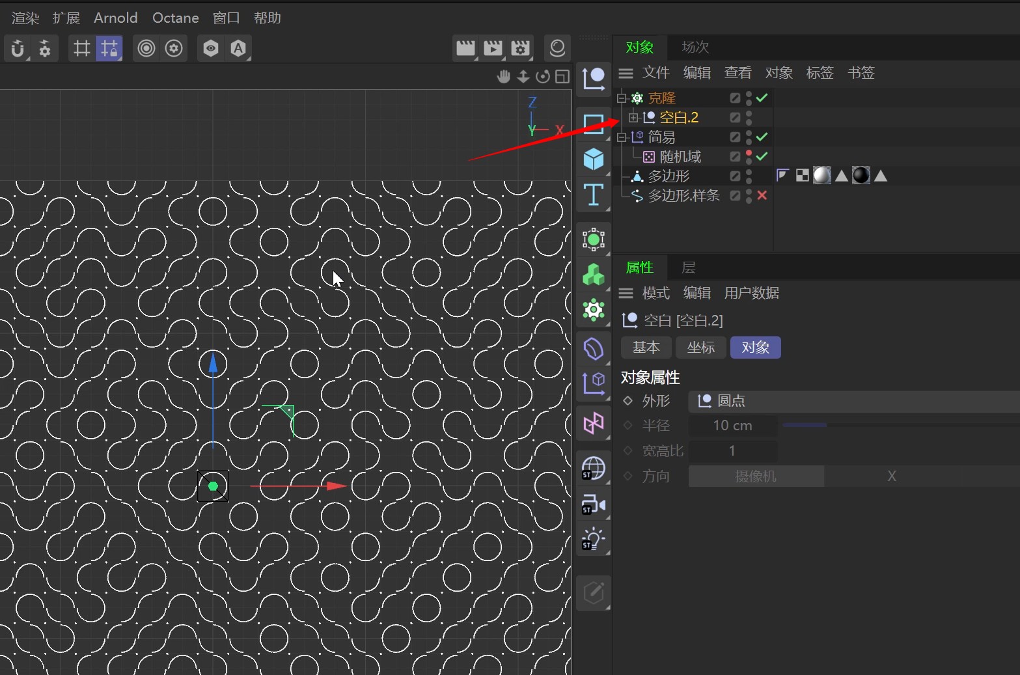This screenshot has width=1020, height=675.
Task: Switch to the 层 tab
Action: point(689,268)
